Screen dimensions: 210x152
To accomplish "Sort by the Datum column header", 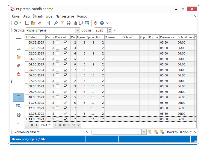I will click(x=37, y=37).
